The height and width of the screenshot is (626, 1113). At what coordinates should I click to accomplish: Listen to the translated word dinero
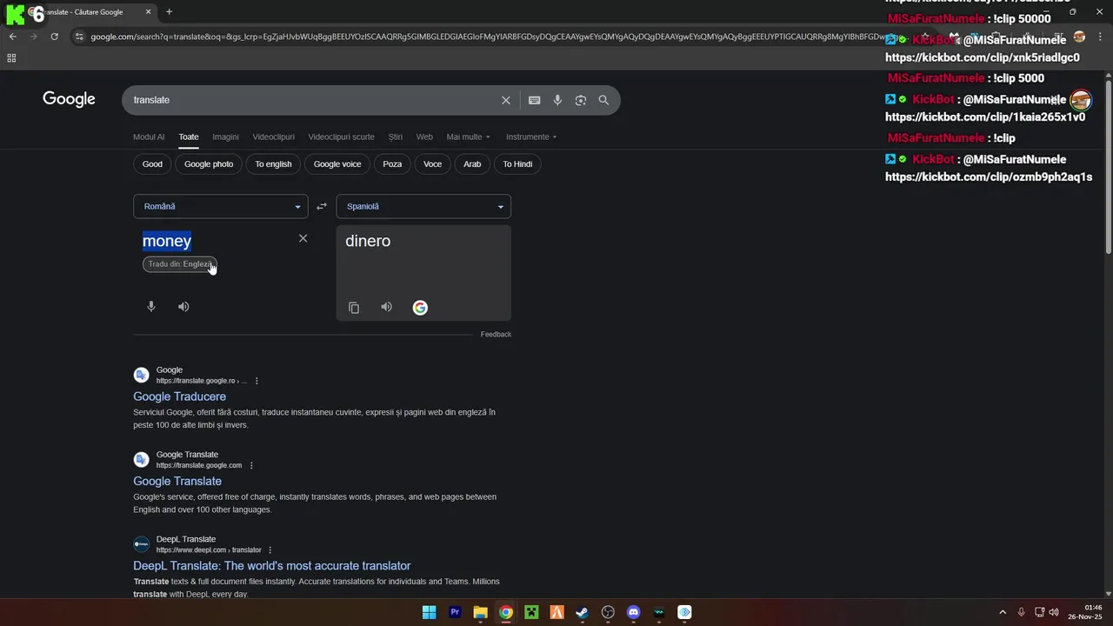click(x=386, y=307)
